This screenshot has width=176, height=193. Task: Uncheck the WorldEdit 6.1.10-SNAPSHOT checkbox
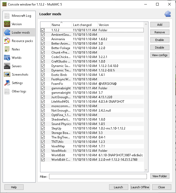(x=43, y=155)
